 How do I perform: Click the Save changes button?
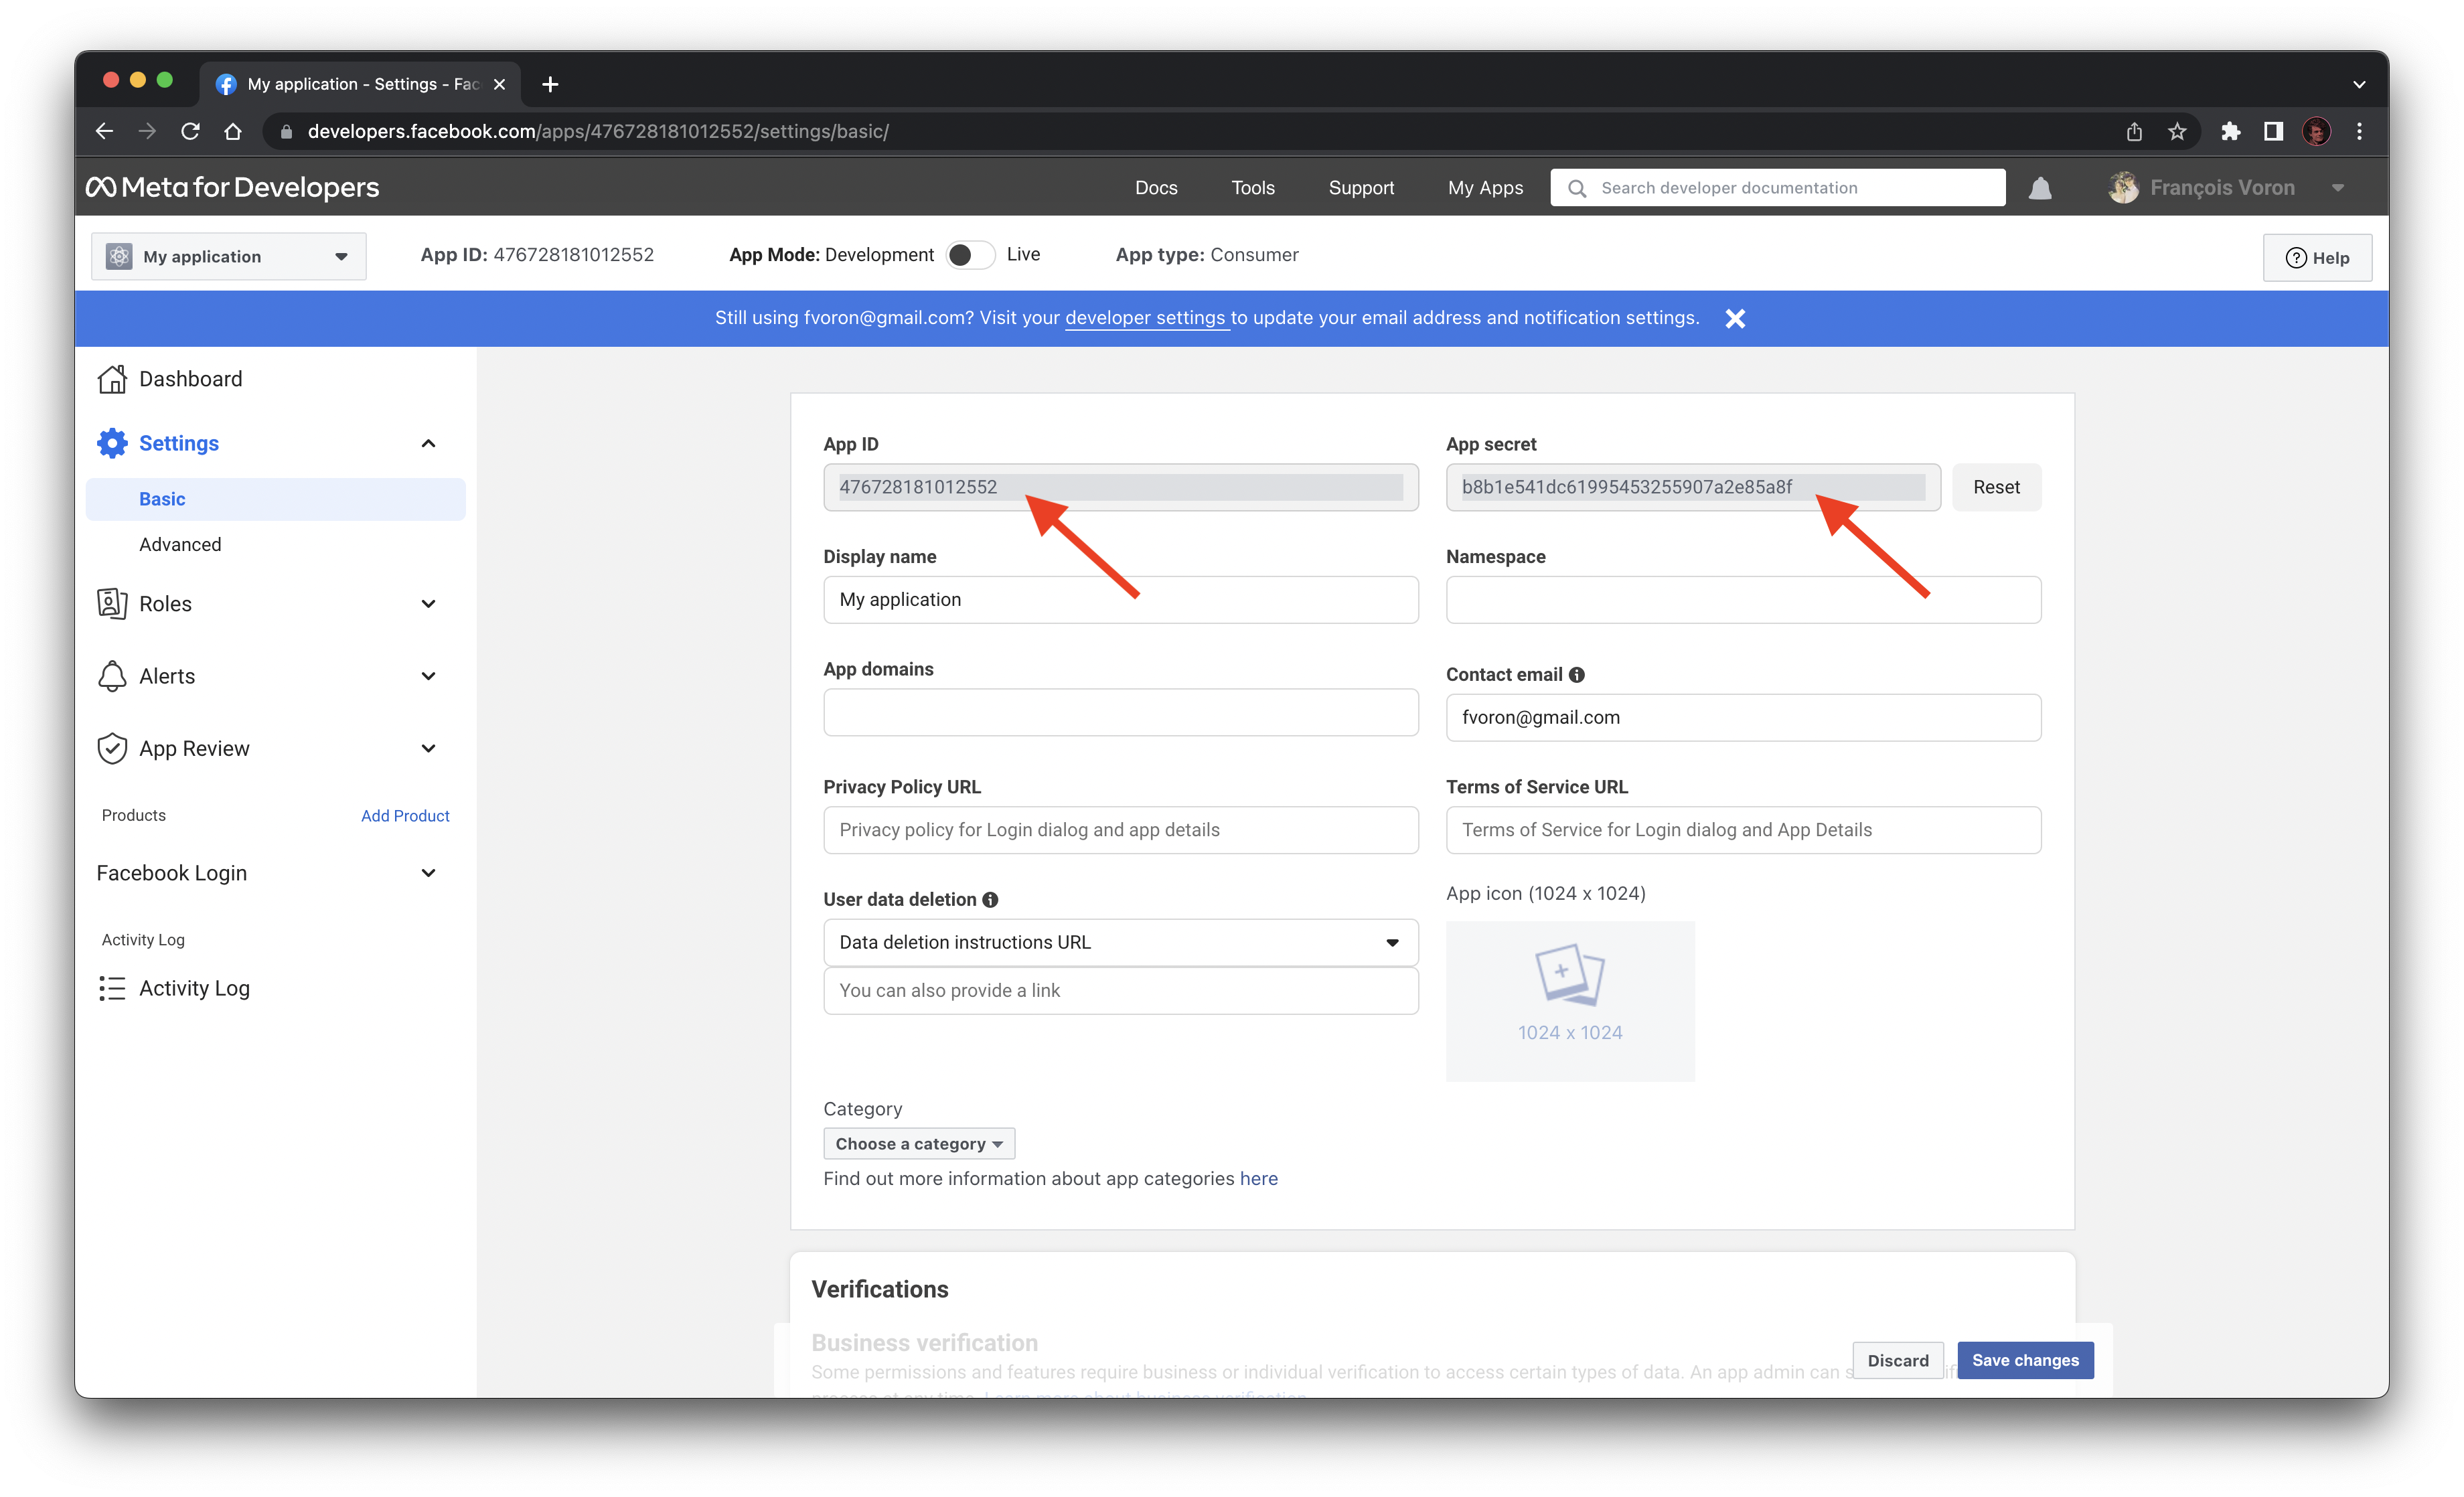point(2025,1360)
